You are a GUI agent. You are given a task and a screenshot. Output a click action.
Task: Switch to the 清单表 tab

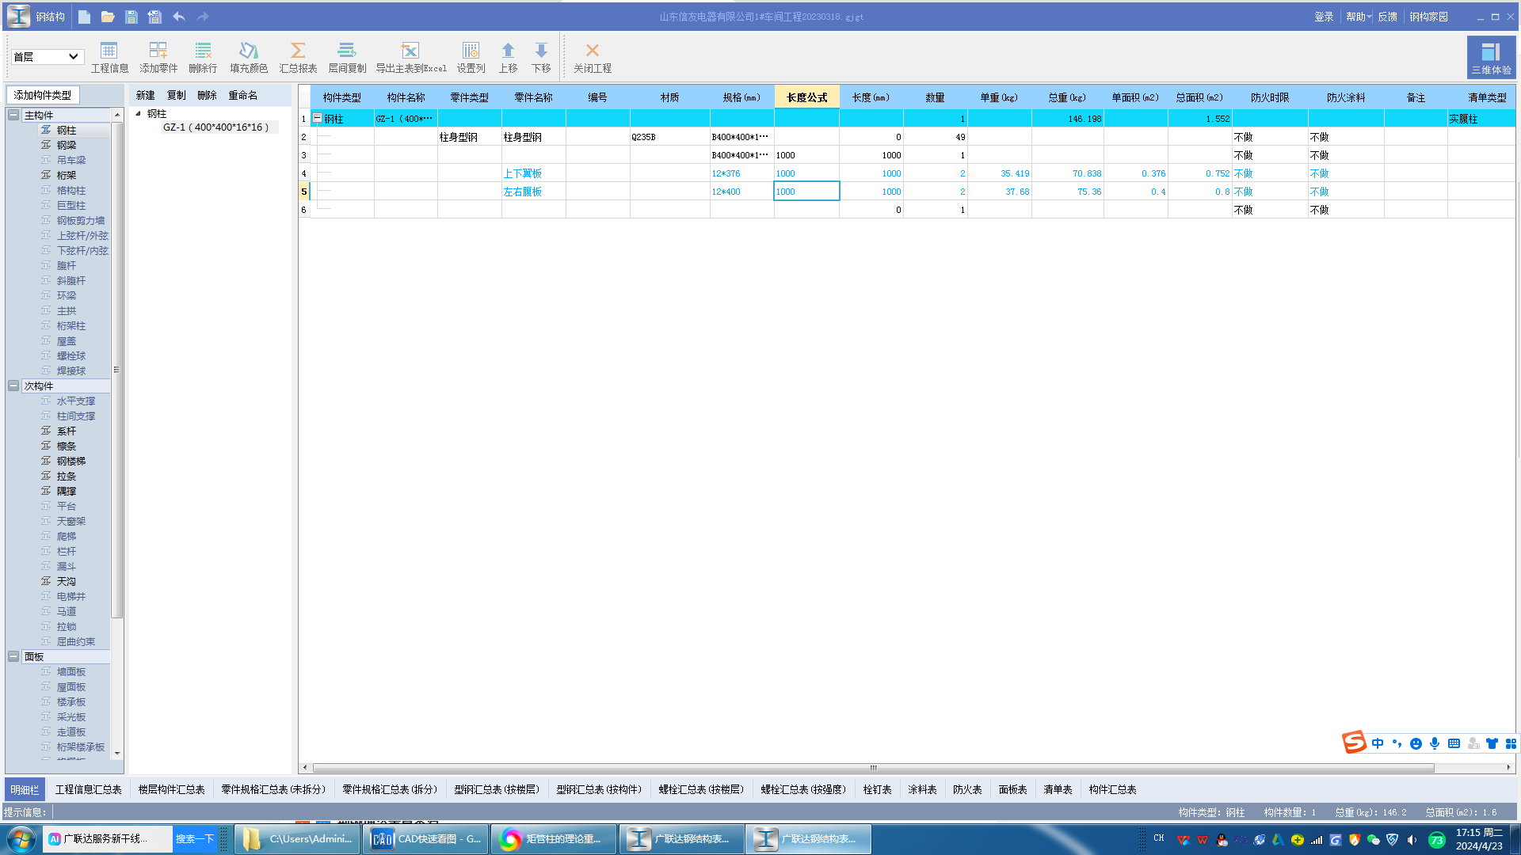click(x=1058, y=790)
